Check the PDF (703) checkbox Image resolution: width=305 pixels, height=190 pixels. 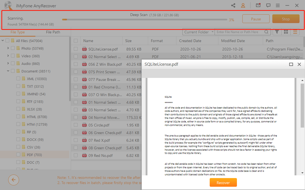pyautogui.click(x=18, y=154)
